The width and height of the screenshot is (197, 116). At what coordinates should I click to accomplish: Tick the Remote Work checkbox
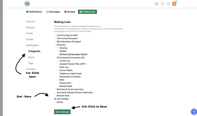coord(55,96)
